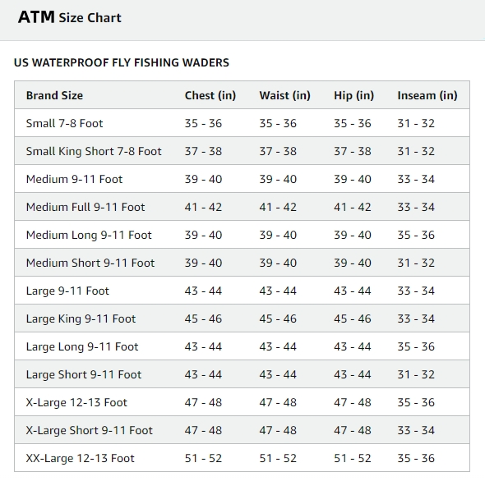This screenshot has height=481, width=485.
Task: Click the Waist (in) column header
Action: pos(285,95)
